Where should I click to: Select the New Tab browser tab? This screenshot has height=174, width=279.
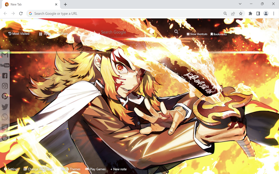[31, 4]
